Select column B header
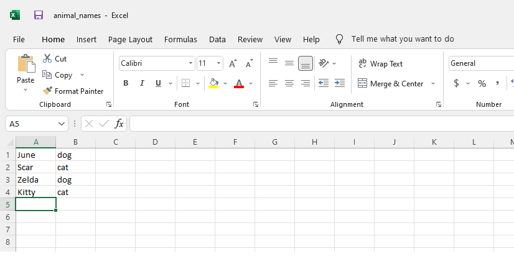The image size is (514, 259). 75,142
